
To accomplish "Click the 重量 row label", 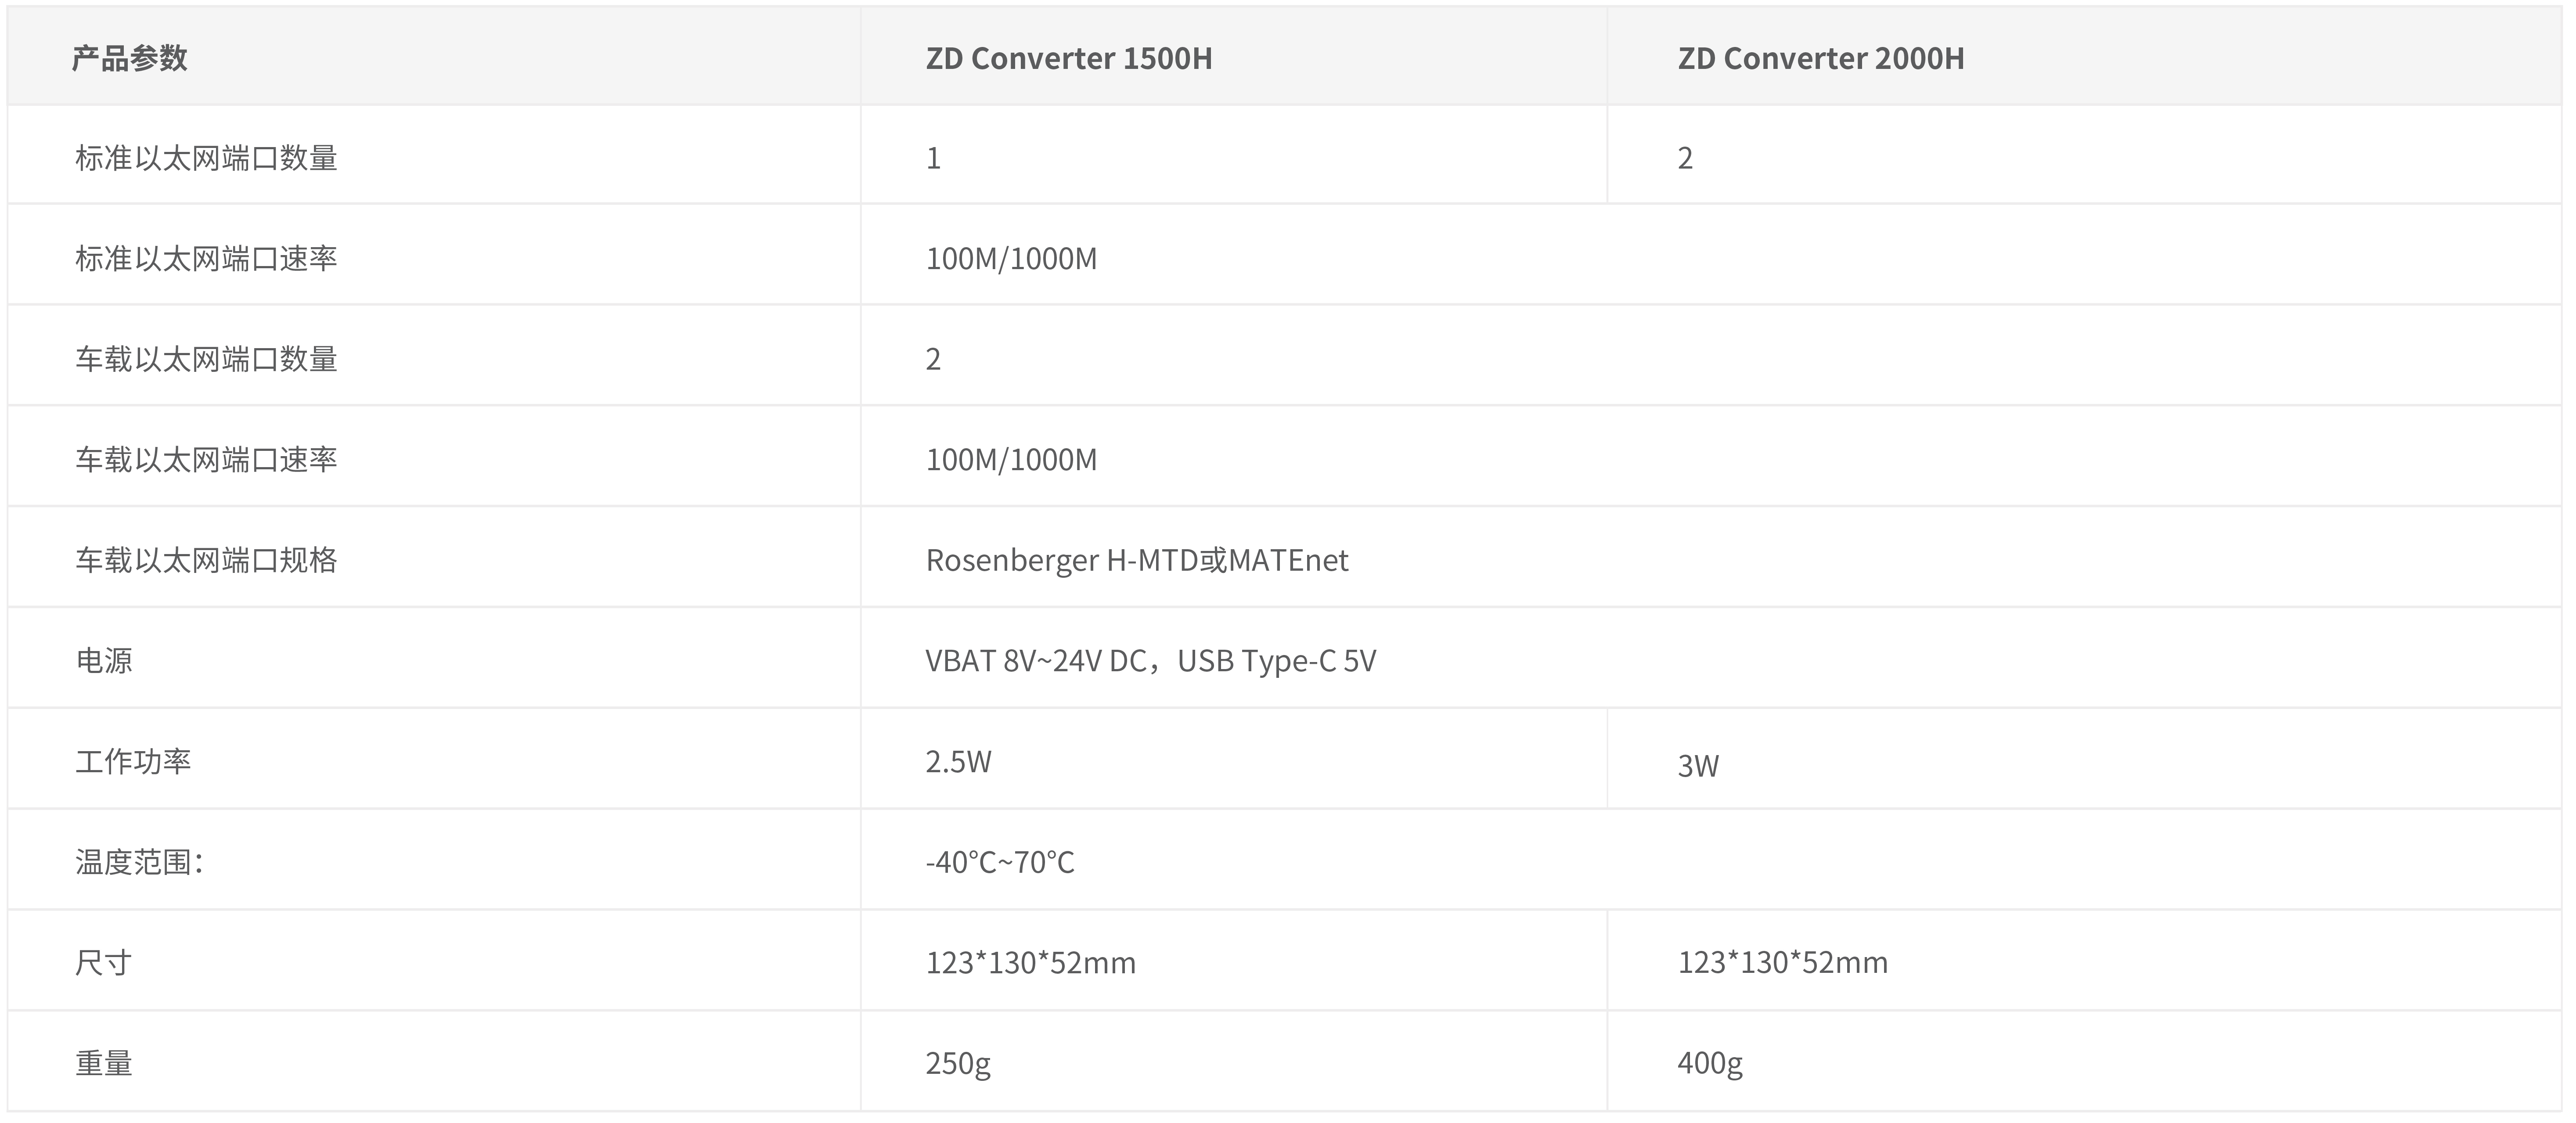I will point(104,1063).
